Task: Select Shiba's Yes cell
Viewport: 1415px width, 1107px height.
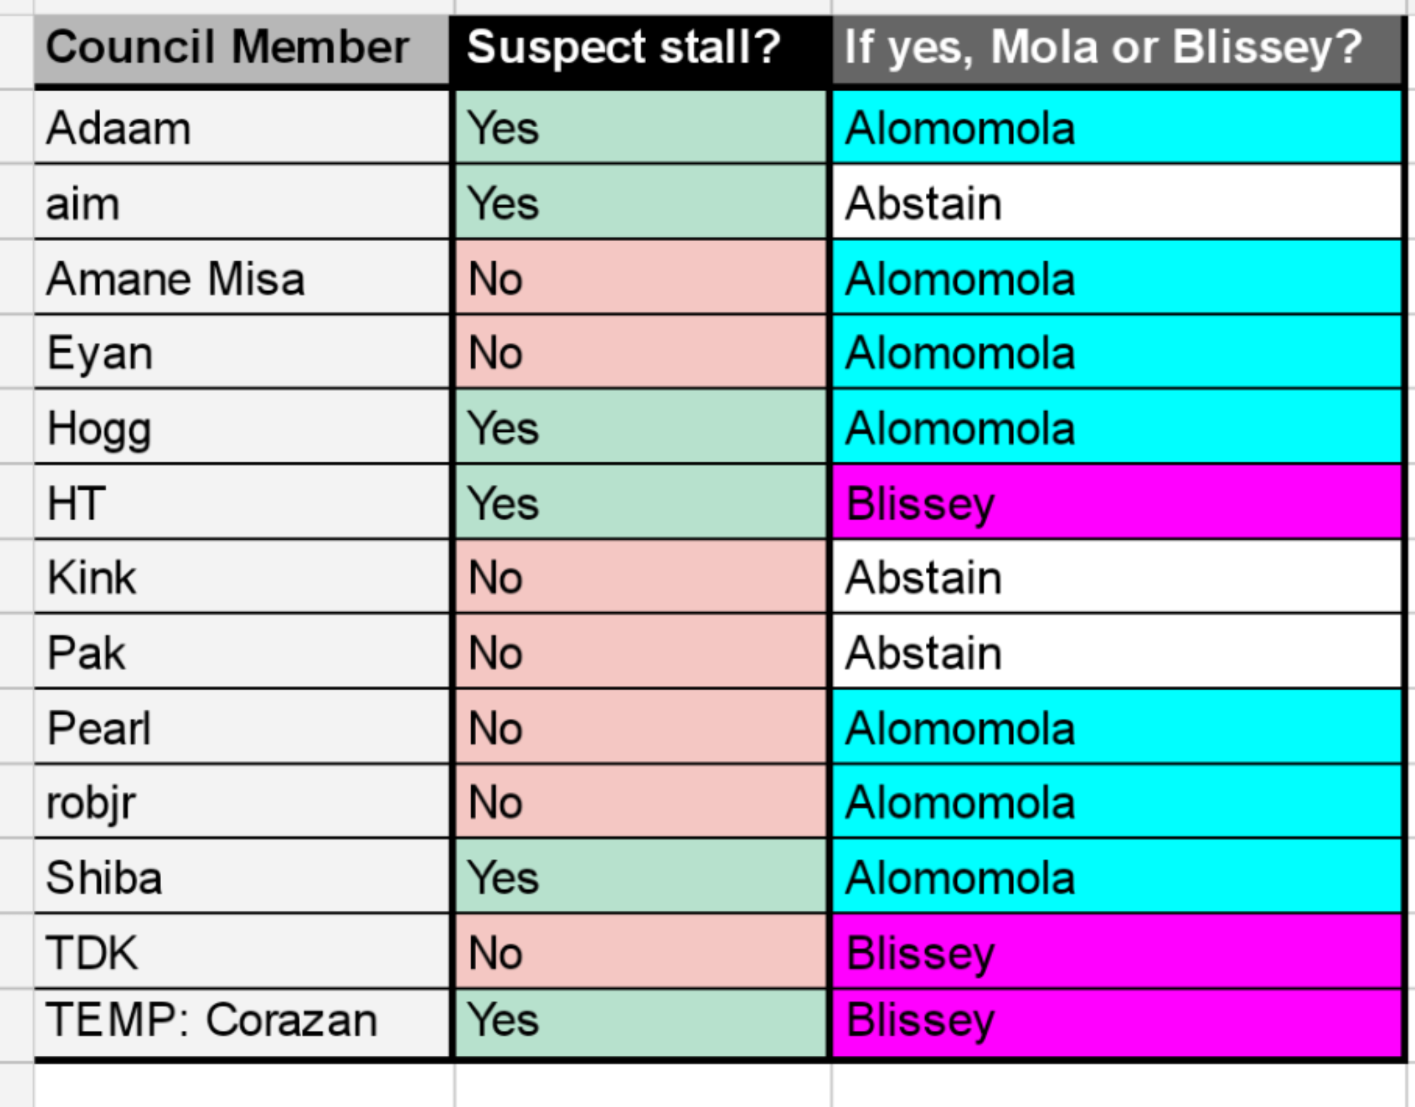Action: [x=640, y=876]
